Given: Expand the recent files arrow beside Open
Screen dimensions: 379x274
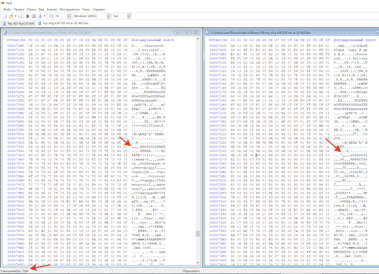Looking at the screenshot, I should (x=15, y=16).
